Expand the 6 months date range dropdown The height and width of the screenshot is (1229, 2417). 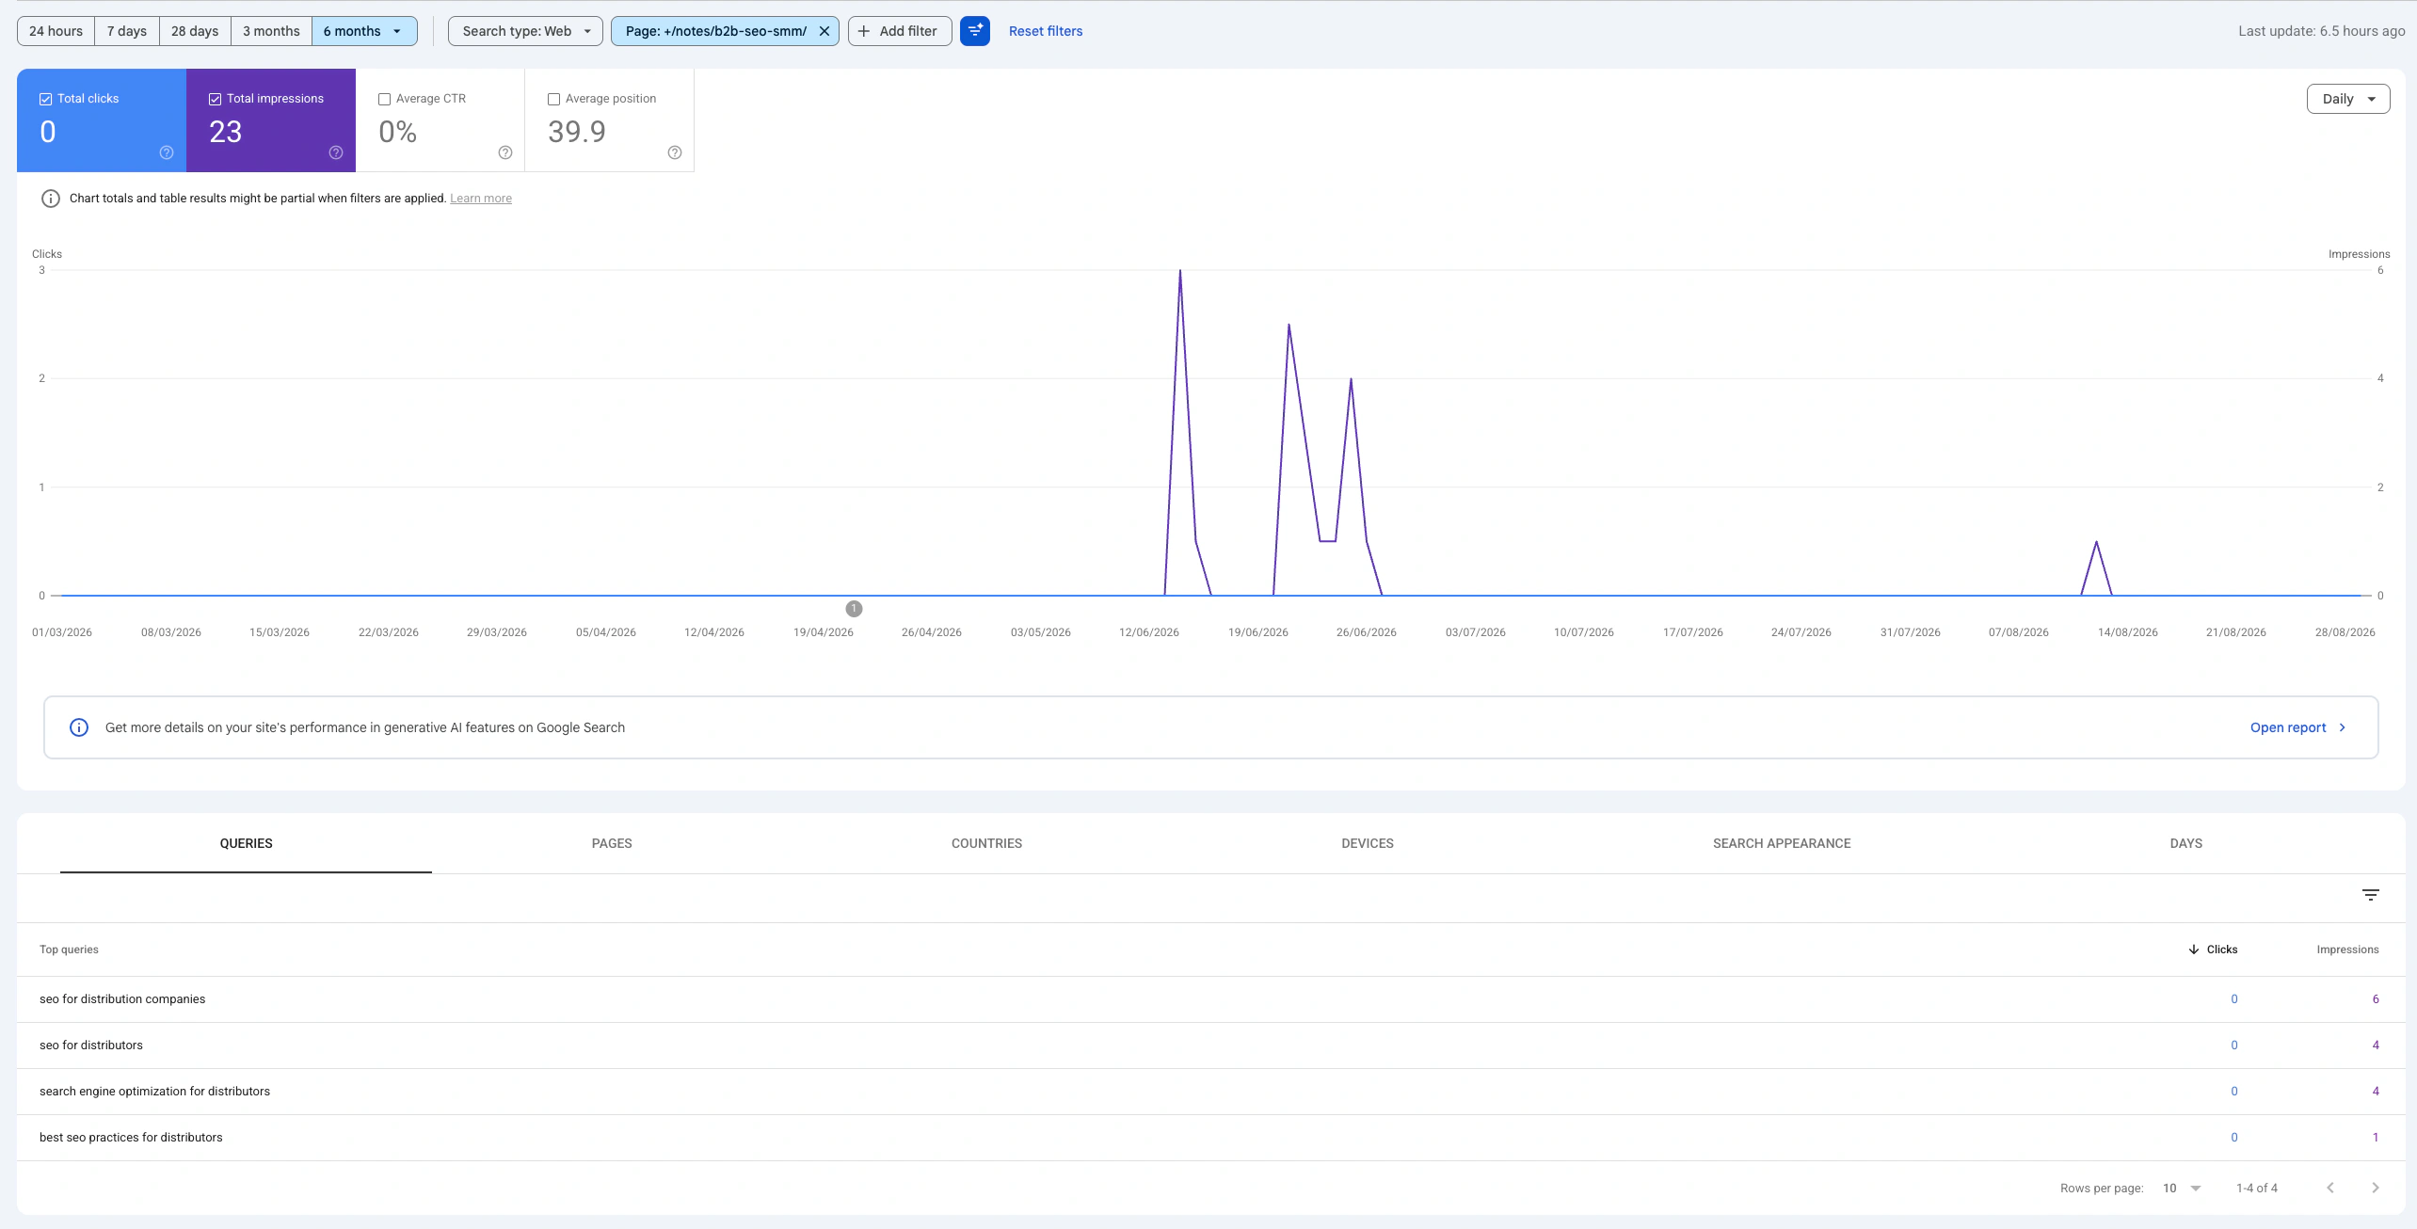tap(364, 31)
